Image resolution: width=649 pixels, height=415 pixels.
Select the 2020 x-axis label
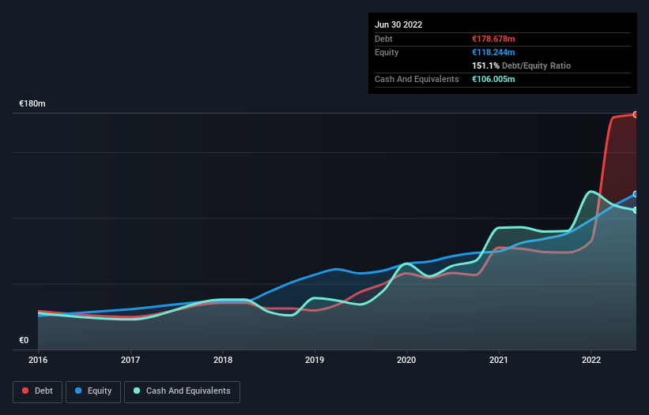point(406,360)
